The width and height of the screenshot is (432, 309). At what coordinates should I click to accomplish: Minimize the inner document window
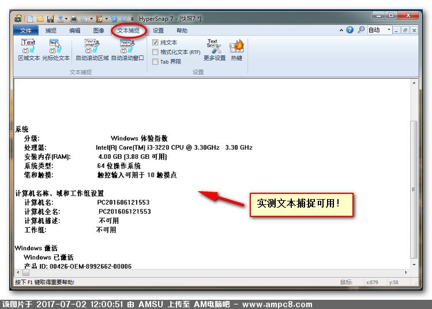point(396,30)
